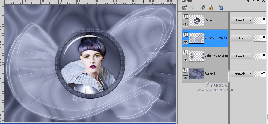Screen dimensions: 268x124
Task: Click the woman portrait in the canvas
Action: click(90, 64)
